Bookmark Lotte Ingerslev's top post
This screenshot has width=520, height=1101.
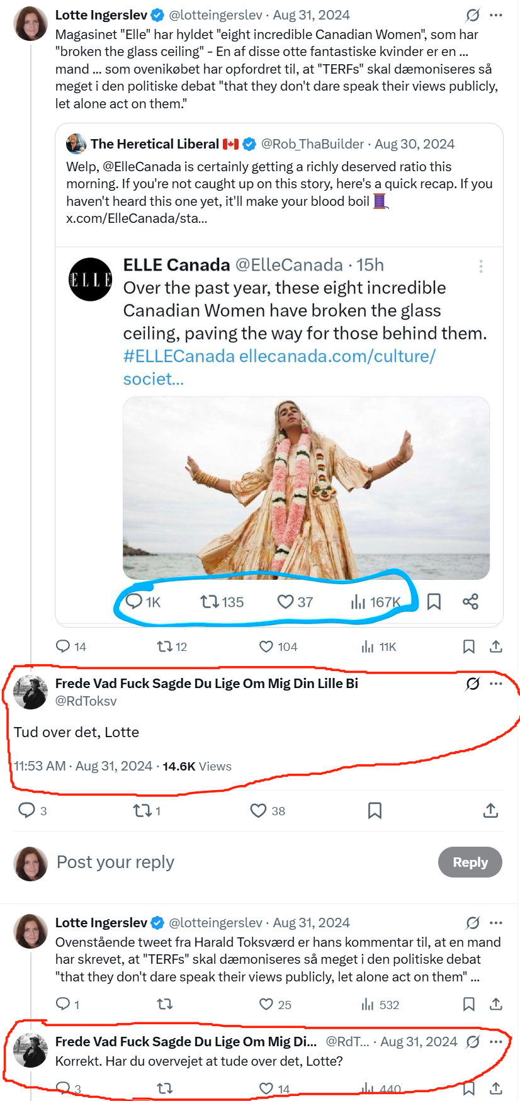click(x=468, y=646)
